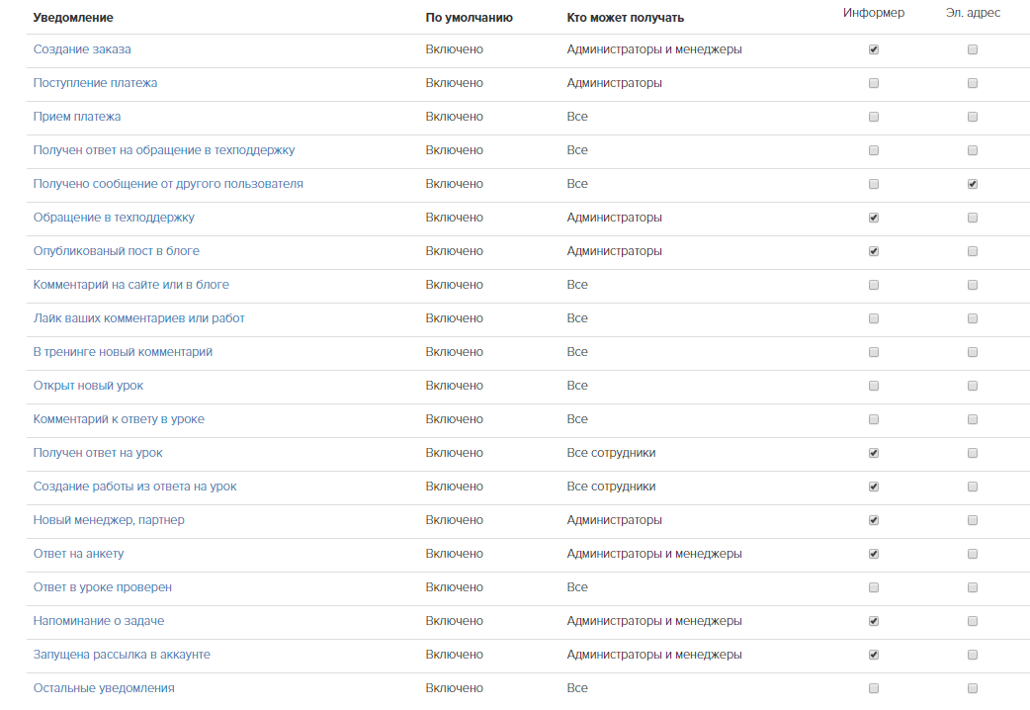Enable Эл. адрес for "Напоминание о задаче"
This screenshot has height=710, width=1030.
coord(973,620)
